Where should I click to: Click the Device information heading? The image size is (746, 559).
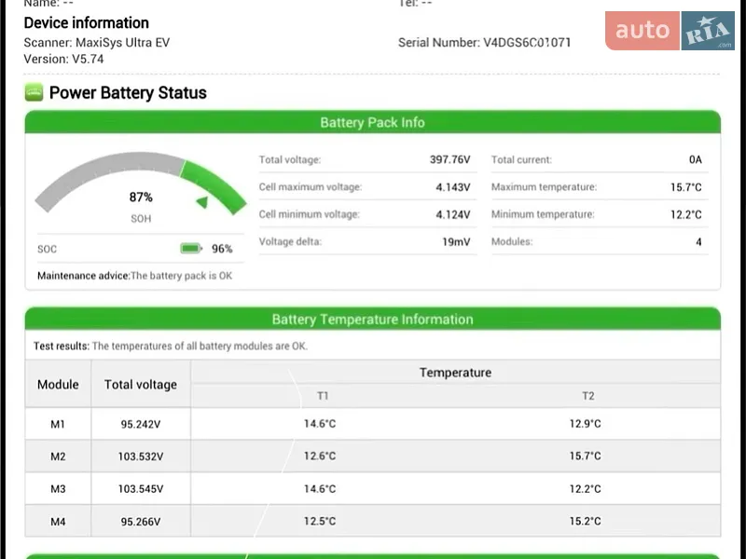86,22
